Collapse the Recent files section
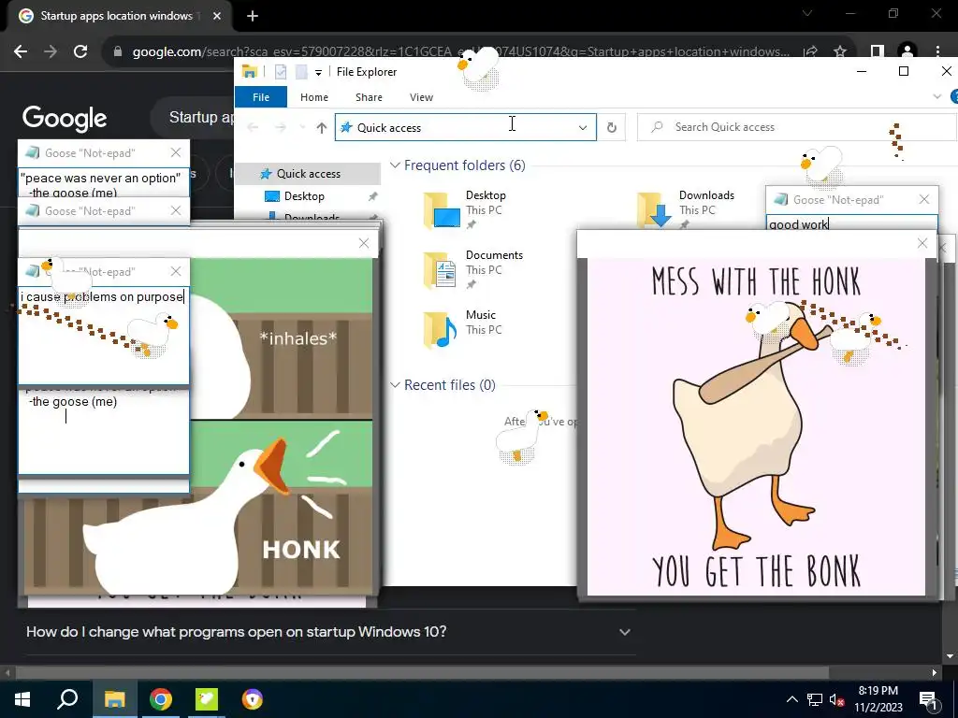 tap(396, 384)
